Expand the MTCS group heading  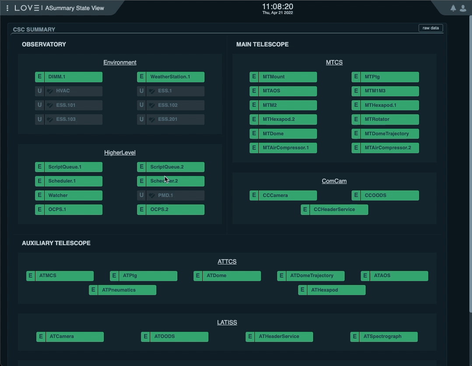(334, 62)
